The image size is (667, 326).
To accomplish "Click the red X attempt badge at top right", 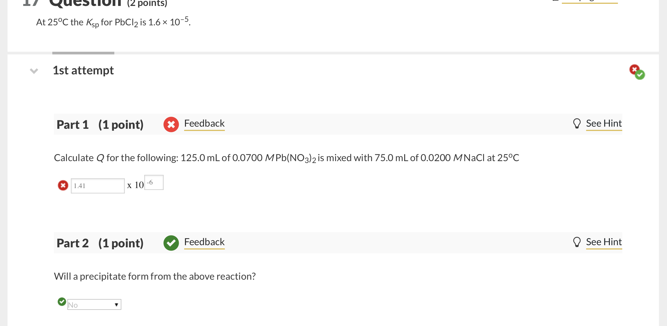I will [x=634, y=70].
